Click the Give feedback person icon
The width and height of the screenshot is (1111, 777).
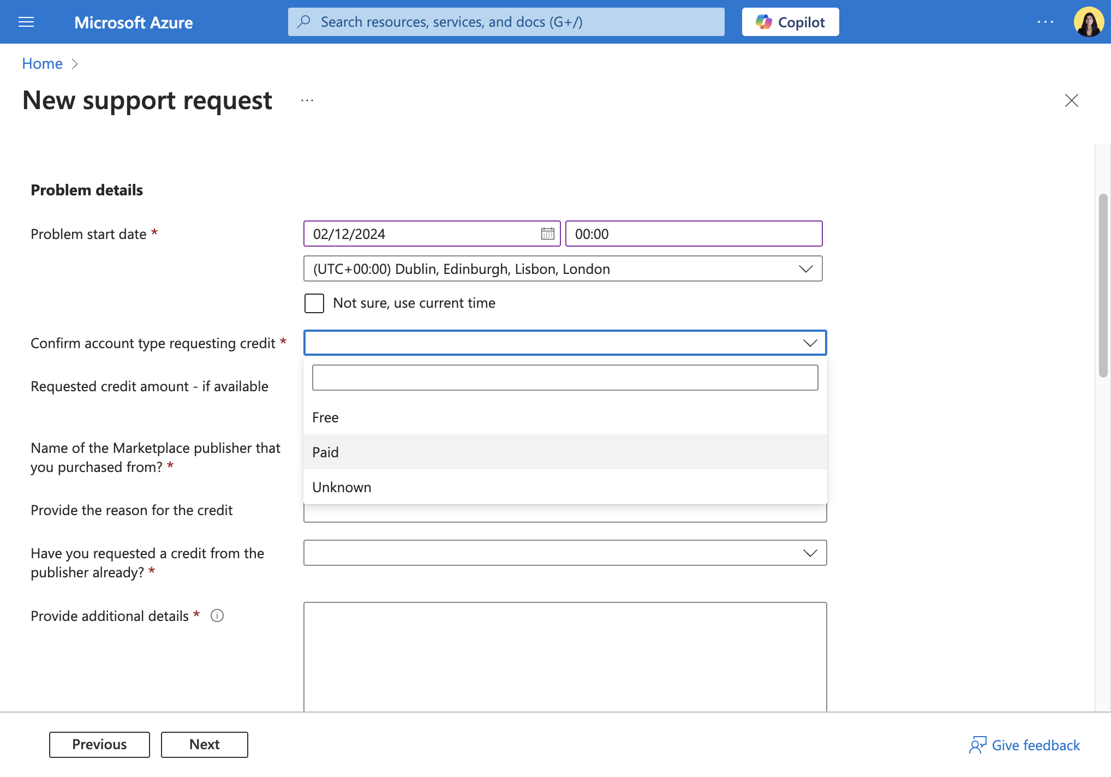tap(977, 745)
